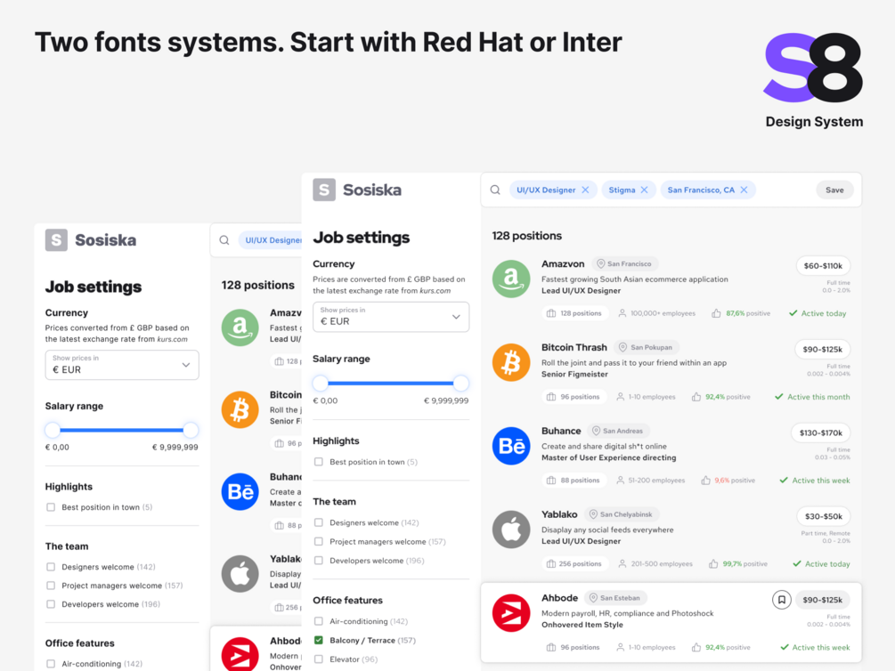Click 88 positions tag on Buhance card
The image size is (895, 671).
click(574, 481)
